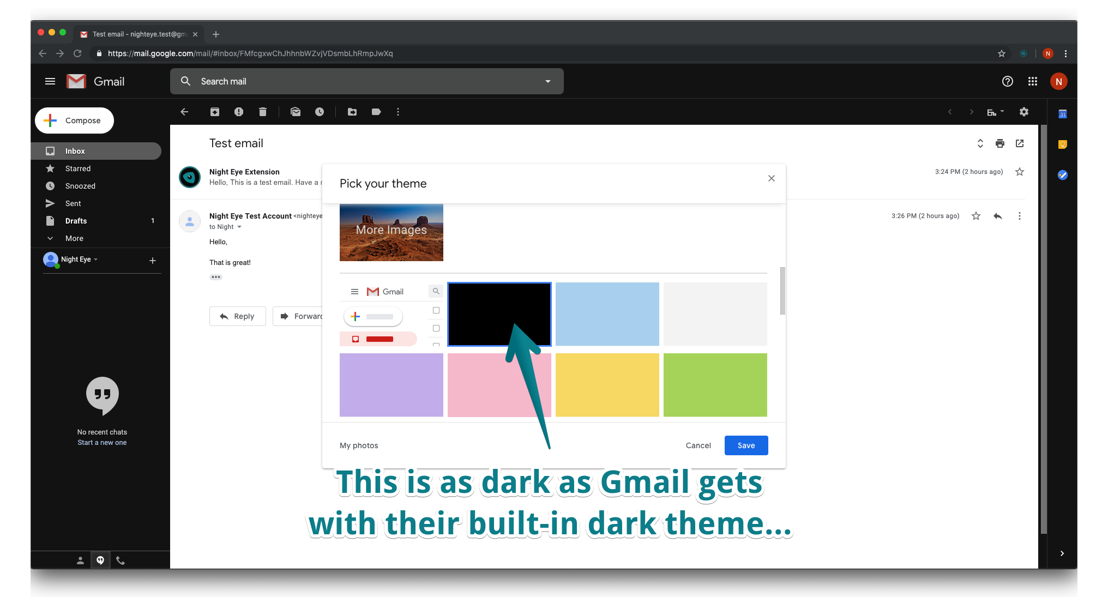This screenshot has height=609, width=1108.
Task: Expand the More labels list
Action: tap(74, 238)
